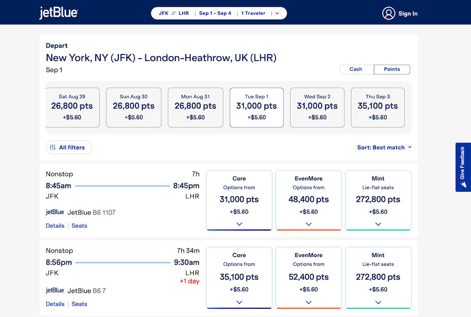Click the filter sliders icon
The image size is (471, 317).
tap(53, 147)
